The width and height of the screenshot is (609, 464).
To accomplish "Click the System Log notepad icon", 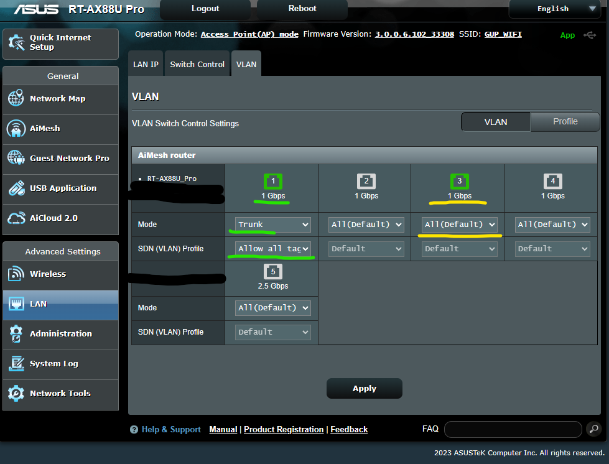I will 16,363.
